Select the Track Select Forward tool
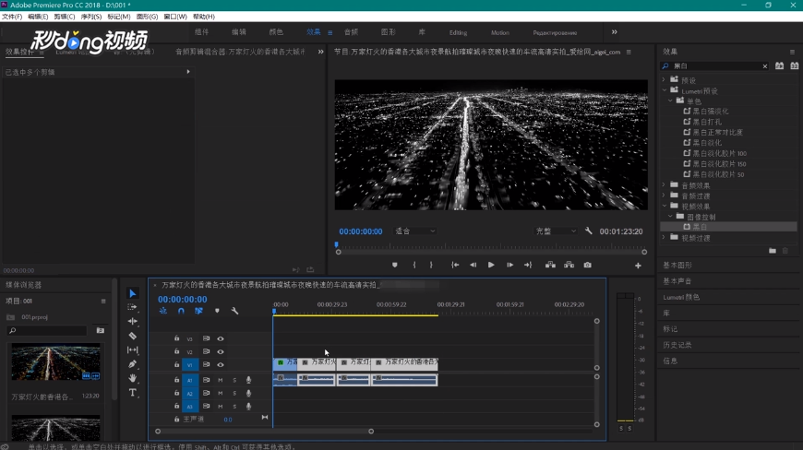The width and height of the screenshot is (803, 450). point(133,307)
